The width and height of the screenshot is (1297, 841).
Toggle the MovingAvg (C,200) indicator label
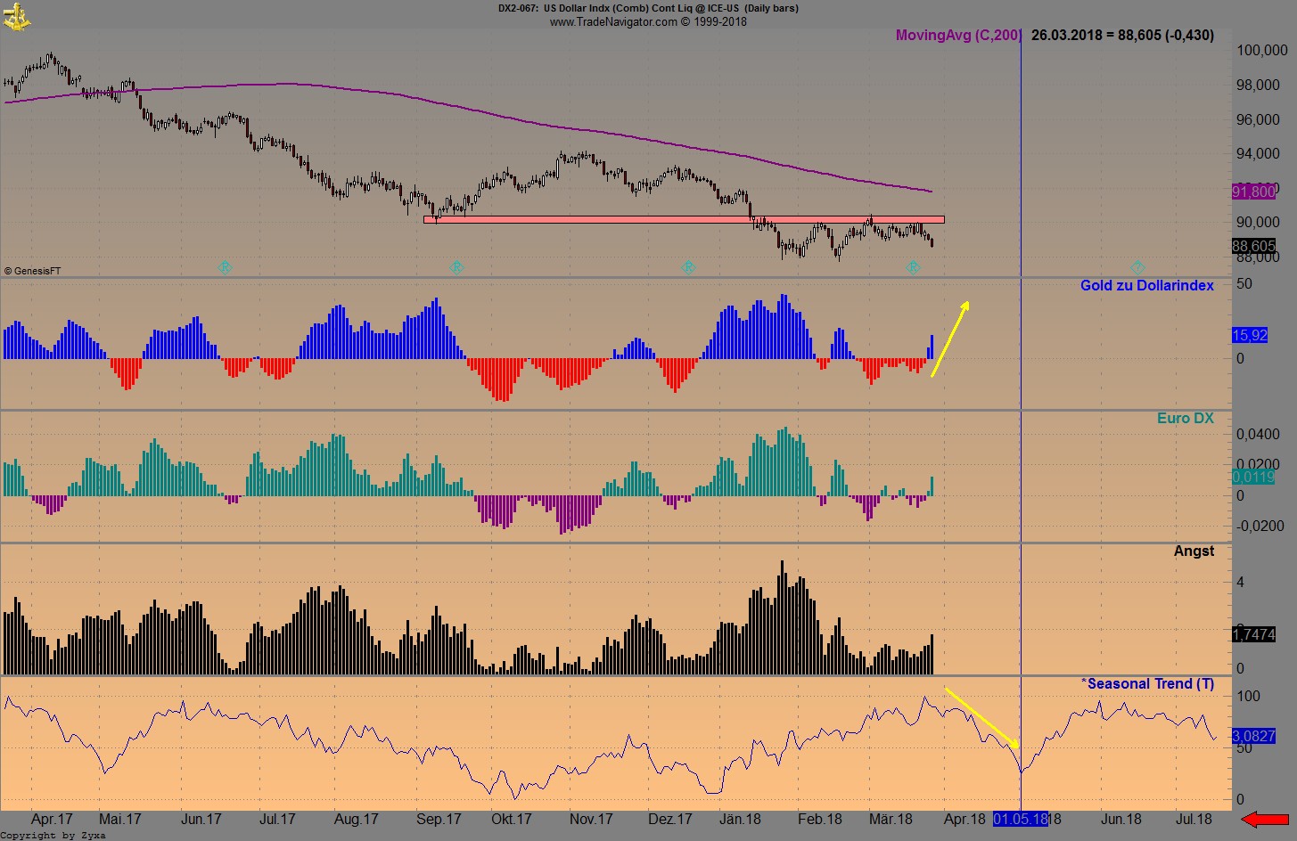click(958, 37)
